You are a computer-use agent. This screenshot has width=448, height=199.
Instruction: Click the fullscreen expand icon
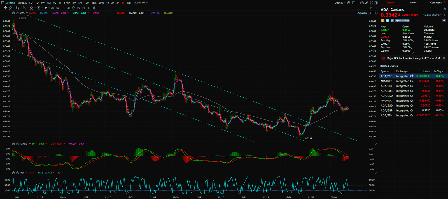372,3
